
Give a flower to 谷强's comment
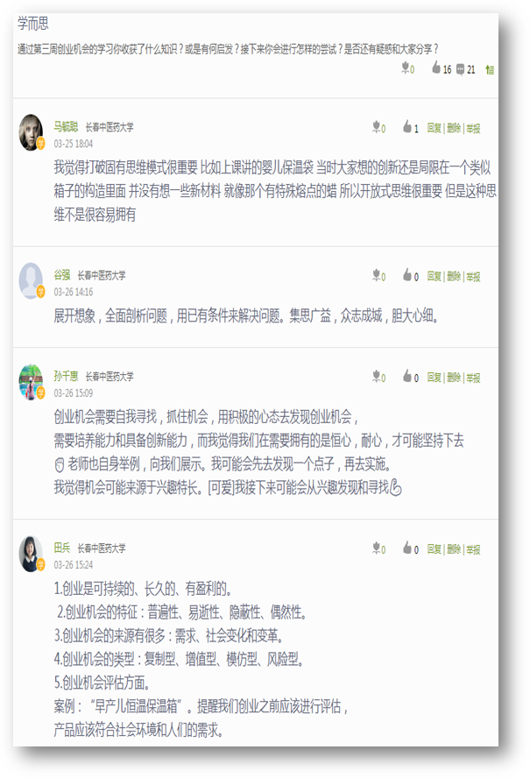pos(377,275)
